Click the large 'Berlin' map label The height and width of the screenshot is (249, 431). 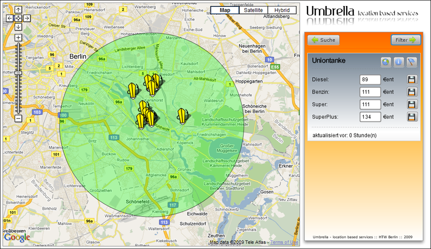click(x=78, y=57)
